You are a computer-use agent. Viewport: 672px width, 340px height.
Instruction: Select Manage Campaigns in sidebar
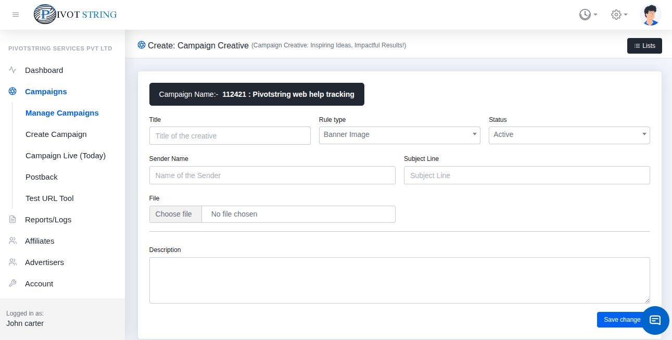(62, 113)
